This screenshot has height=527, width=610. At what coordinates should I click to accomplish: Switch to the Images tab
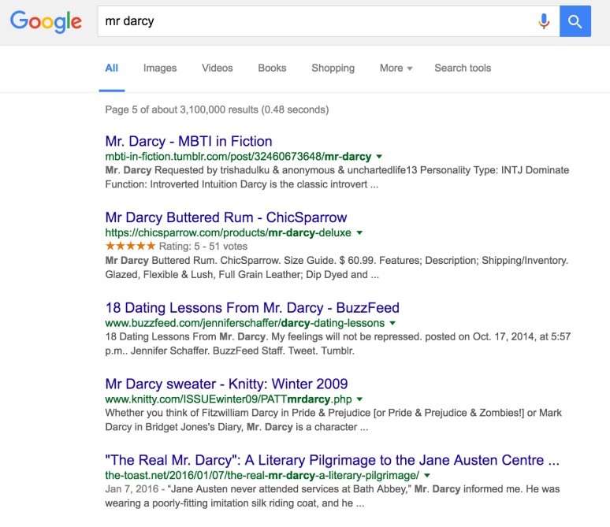(x=160, y=68)
